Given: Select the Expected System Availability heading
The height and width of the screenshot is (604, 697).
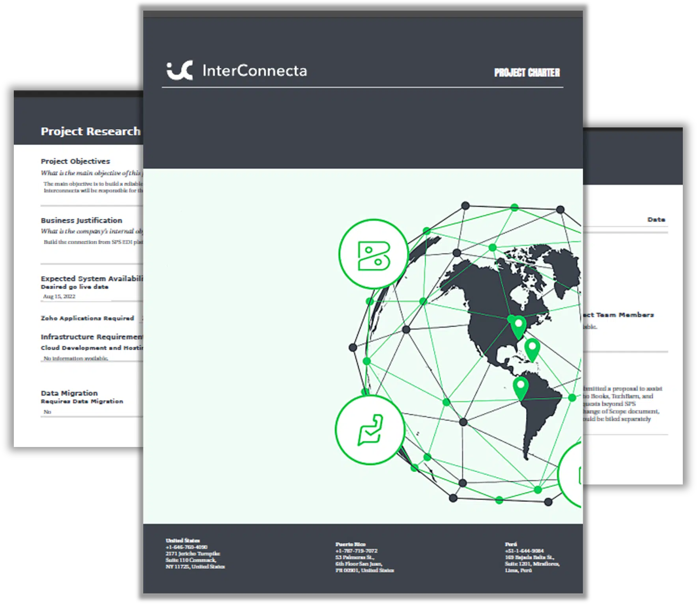Looking at the screenshot, I should click(x=92, y=279).
